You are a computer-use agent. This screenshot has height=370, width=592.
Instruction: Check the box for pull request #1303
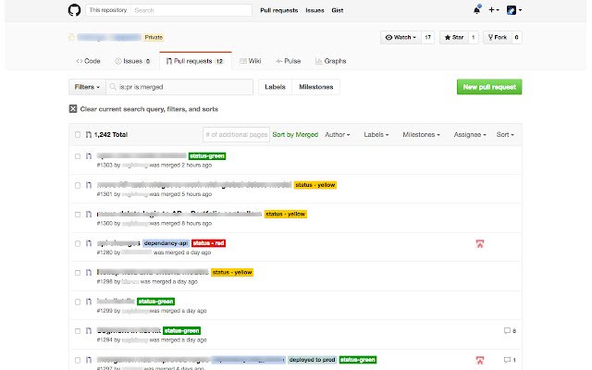[x=78, y=156]
